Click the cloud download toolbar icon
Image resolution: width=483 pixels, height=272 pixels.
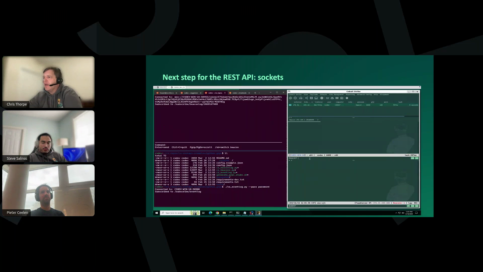pos(332,98)
